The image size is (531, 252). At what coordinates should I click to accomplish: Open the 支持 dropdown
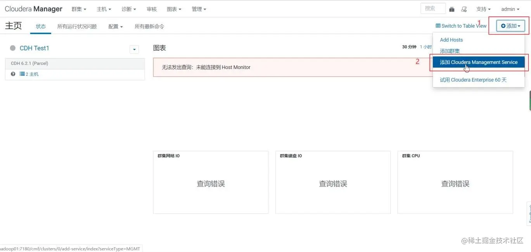pos(483,9)
